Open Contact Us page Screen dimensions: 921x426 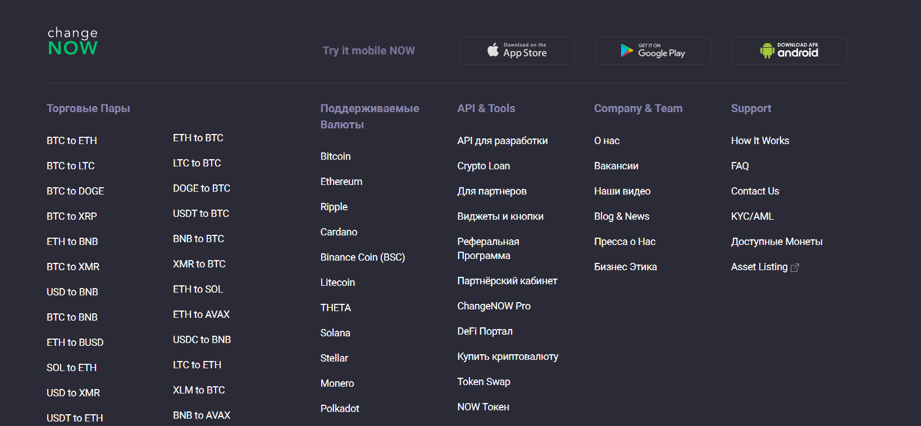[x=755, y=191]
